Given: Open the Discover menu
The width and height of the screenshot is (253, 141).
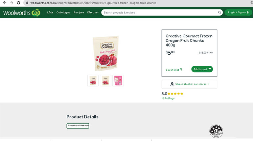Looking at the screenshot, I should pyautogui.click(x=93, y=12).
